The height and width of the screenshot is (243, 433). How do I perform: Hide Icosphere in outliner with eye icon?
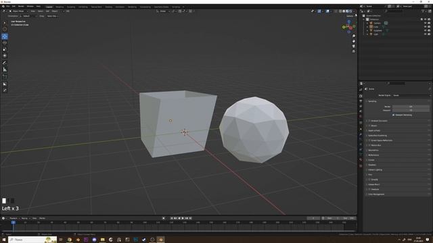click(x=426, y=30)
